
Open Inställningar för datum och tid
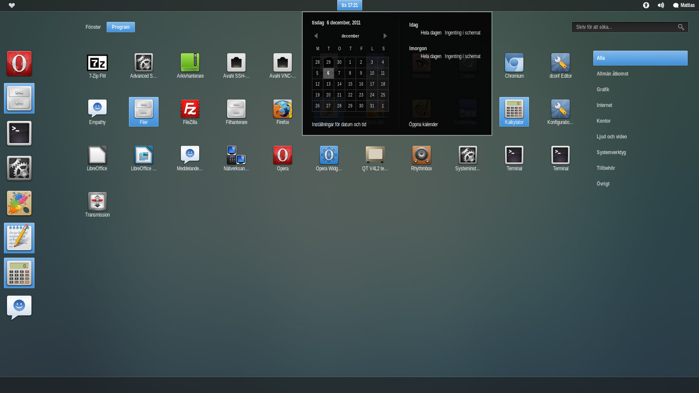click(339, 124)
